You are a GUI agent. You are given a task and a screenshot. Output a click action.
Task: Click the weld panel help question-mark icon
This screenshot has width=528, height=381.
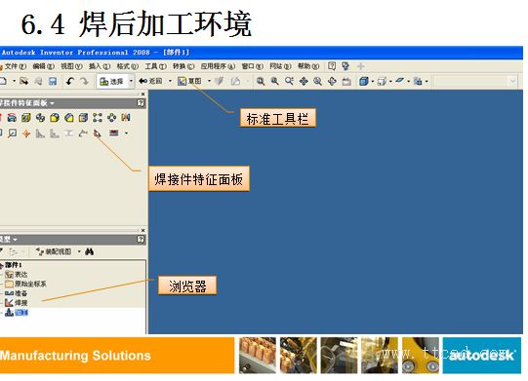(141, 103)
